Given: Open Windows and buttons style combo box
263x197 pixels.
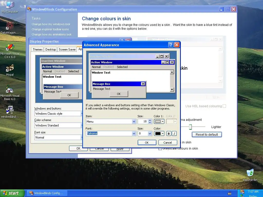Looking at the screenshot, I should point(58,114).
